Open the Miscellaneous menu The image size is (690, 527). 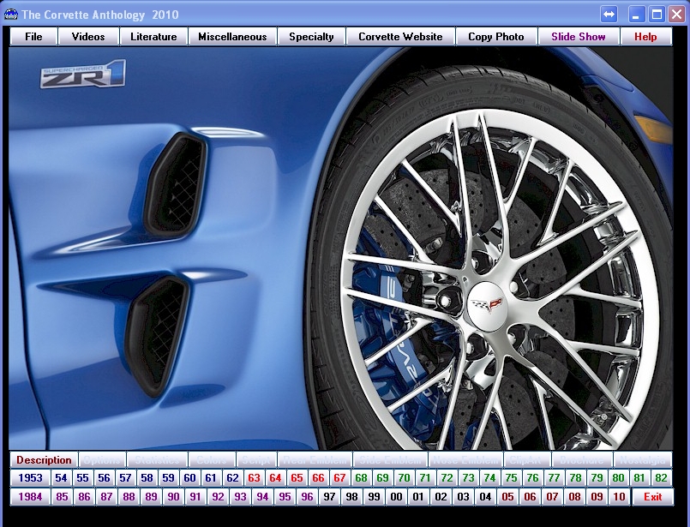(x=232, y=37)
